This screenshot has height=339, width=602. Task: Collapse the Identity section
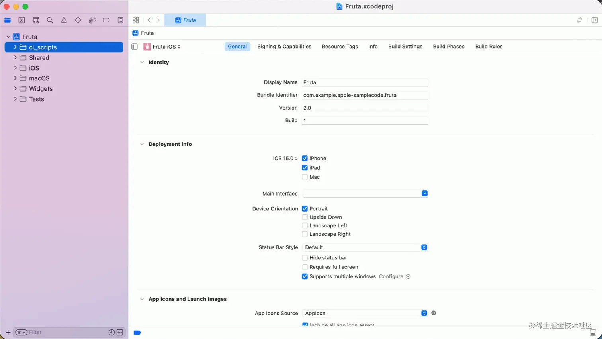tap(142, 62)
